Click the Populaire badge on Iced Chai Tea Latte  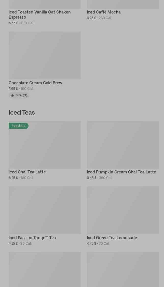point(19,126)
